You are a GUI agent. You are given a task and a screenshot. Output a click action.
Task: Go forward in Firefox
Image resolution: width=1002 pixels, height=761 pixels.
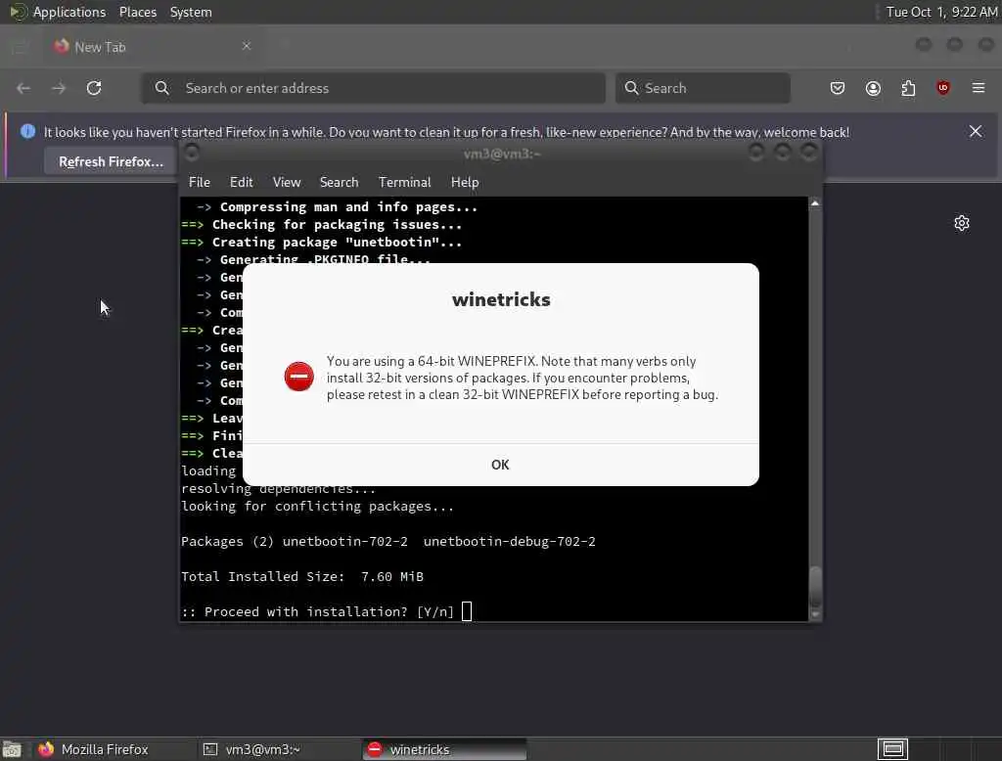pyautogui.click(x=59, y=88)
